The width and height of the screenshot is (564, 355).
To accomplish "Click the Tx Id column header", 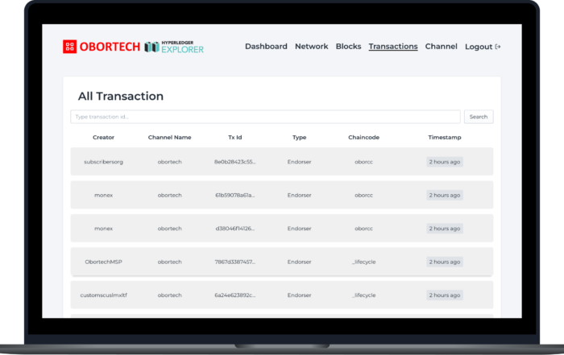I will [235, 138].
